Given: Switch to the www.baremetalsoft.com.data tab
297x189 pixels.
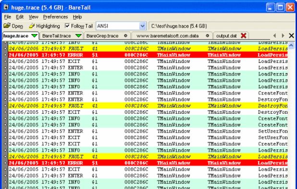Looking at the screenshot, I should pyautogui.click(x=172, y=35).
